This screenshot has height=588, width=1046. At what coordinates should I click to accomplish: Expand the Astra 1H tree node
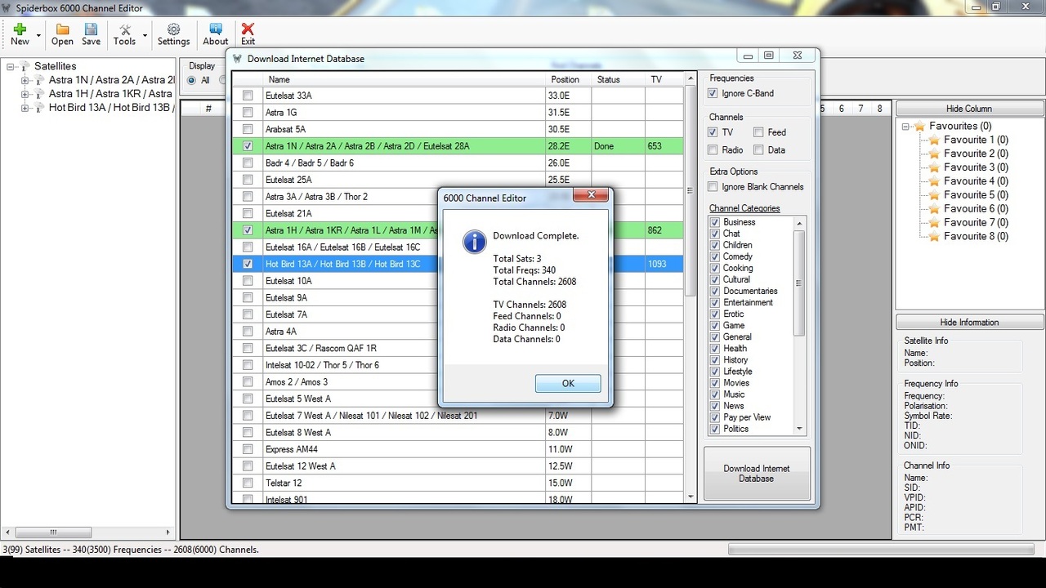(25, 94)
